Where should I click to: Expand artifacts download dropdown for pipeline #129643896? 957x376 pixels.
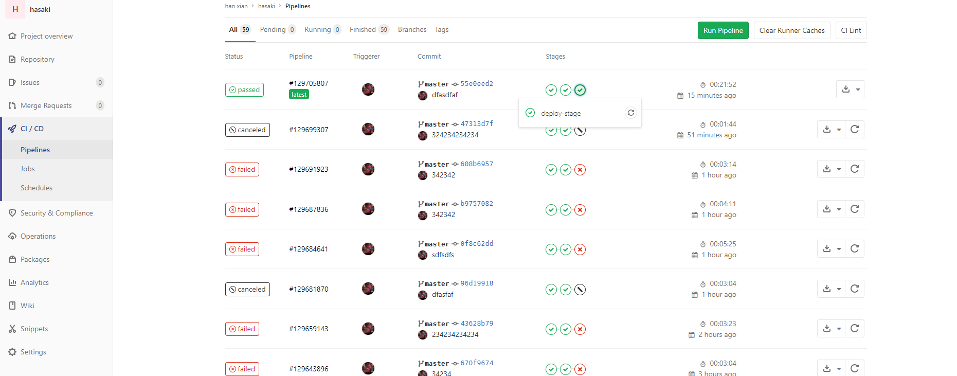[x=831, y=368]
